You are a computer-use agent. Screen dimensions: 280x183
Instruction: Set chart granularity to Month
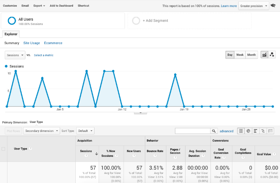click(x=251, y=55)
